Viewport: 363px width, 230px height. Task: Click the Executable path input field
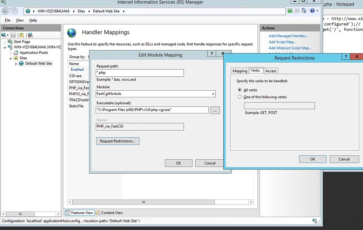[x=152, y=110]
